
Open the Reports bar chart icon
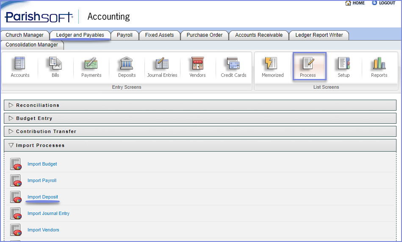tap(379, 63)
